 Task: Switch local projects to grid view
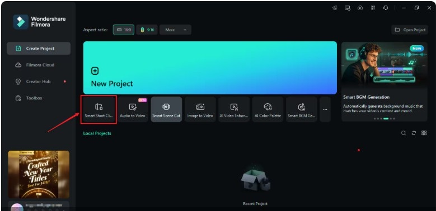pyautogui.click(x=424, y=133)
